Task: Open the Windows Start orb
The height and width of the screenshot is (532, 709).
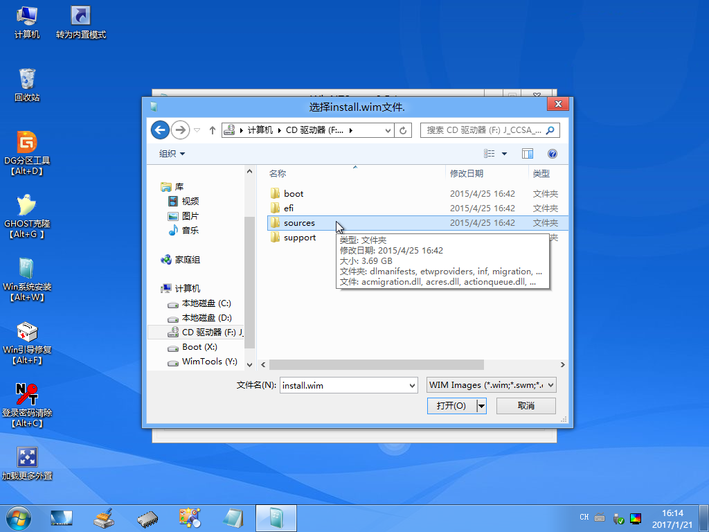Action: [x=19, y=518]
